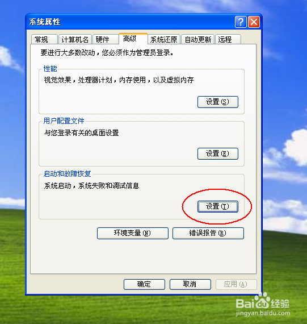Click the jingyan.baidu.com watermark text
307x324 pixels.
[x=263, y=313]
